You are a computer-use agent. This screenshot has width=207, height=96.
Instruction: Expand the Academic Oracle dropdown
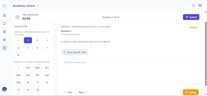click(x=26, y=6)
